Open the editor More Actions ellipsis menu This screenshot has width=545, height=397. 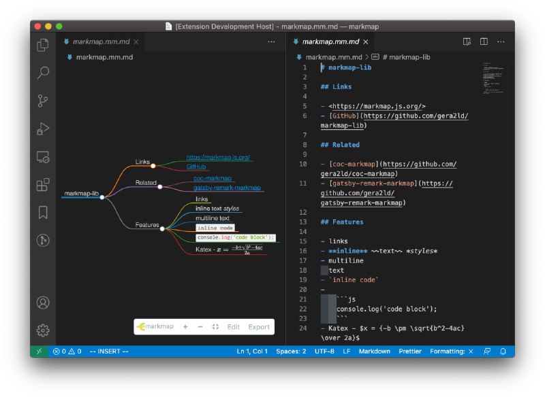[x=501, y=41]
